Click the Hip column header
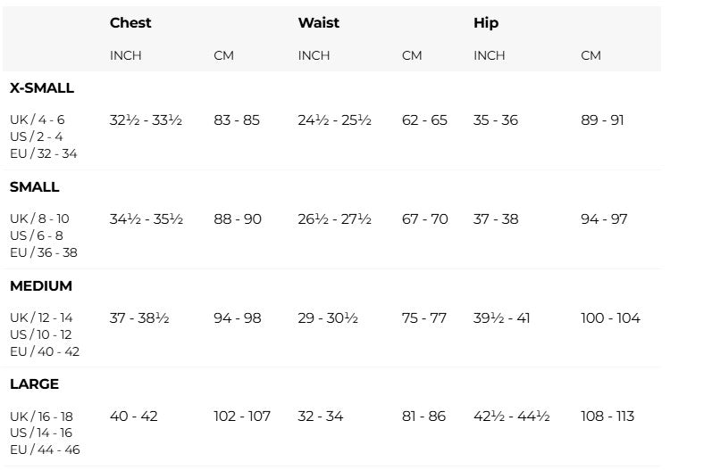Screen dimensions: 712x470 coord(485,23)
